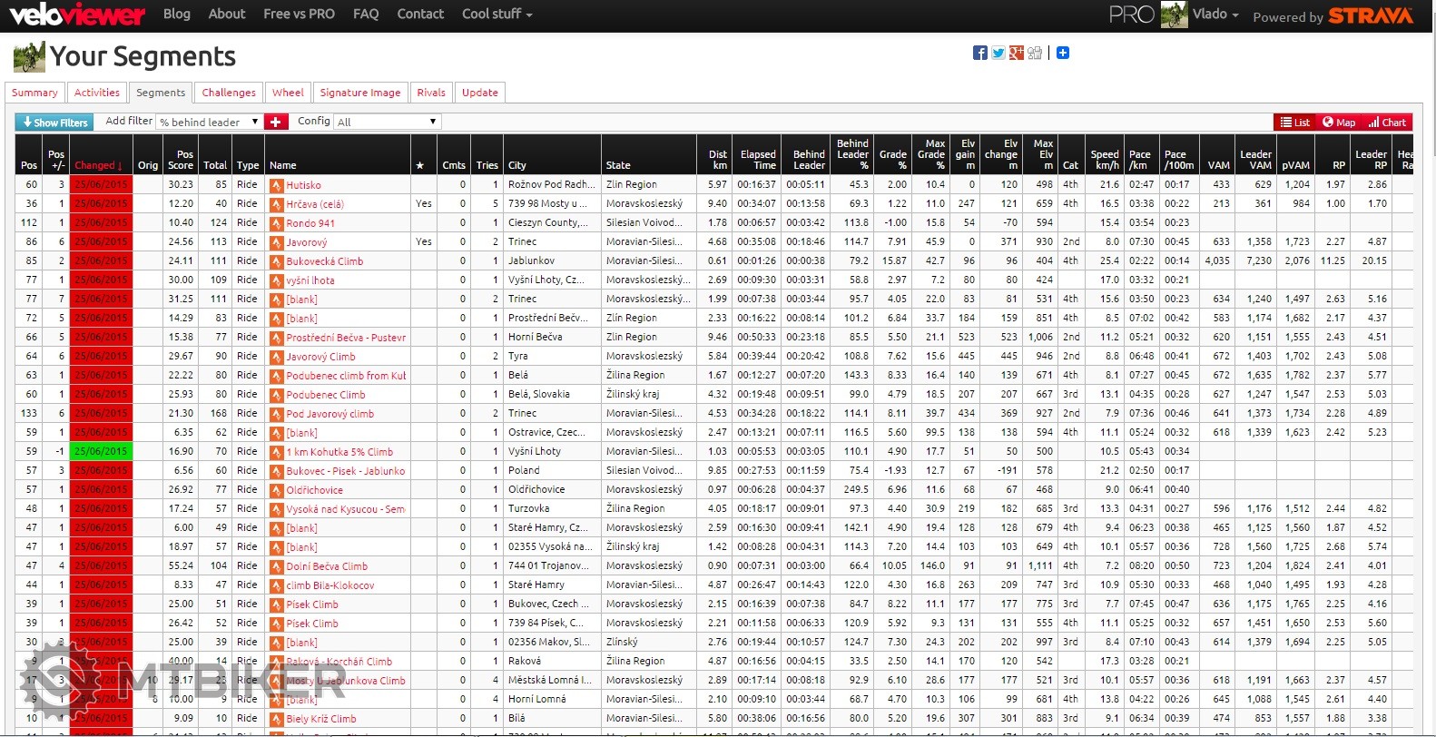Share via the Google+ icon
The width and height of the screenshot is (1436, 737).
pyautogui.click(x=1016, y=53)
